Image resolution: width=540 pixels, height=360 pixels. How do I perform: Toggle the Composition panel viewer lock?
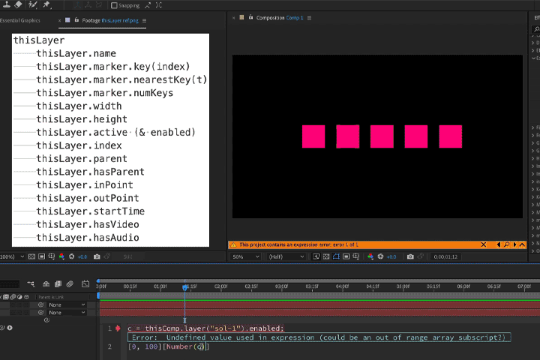coord(250,17)
